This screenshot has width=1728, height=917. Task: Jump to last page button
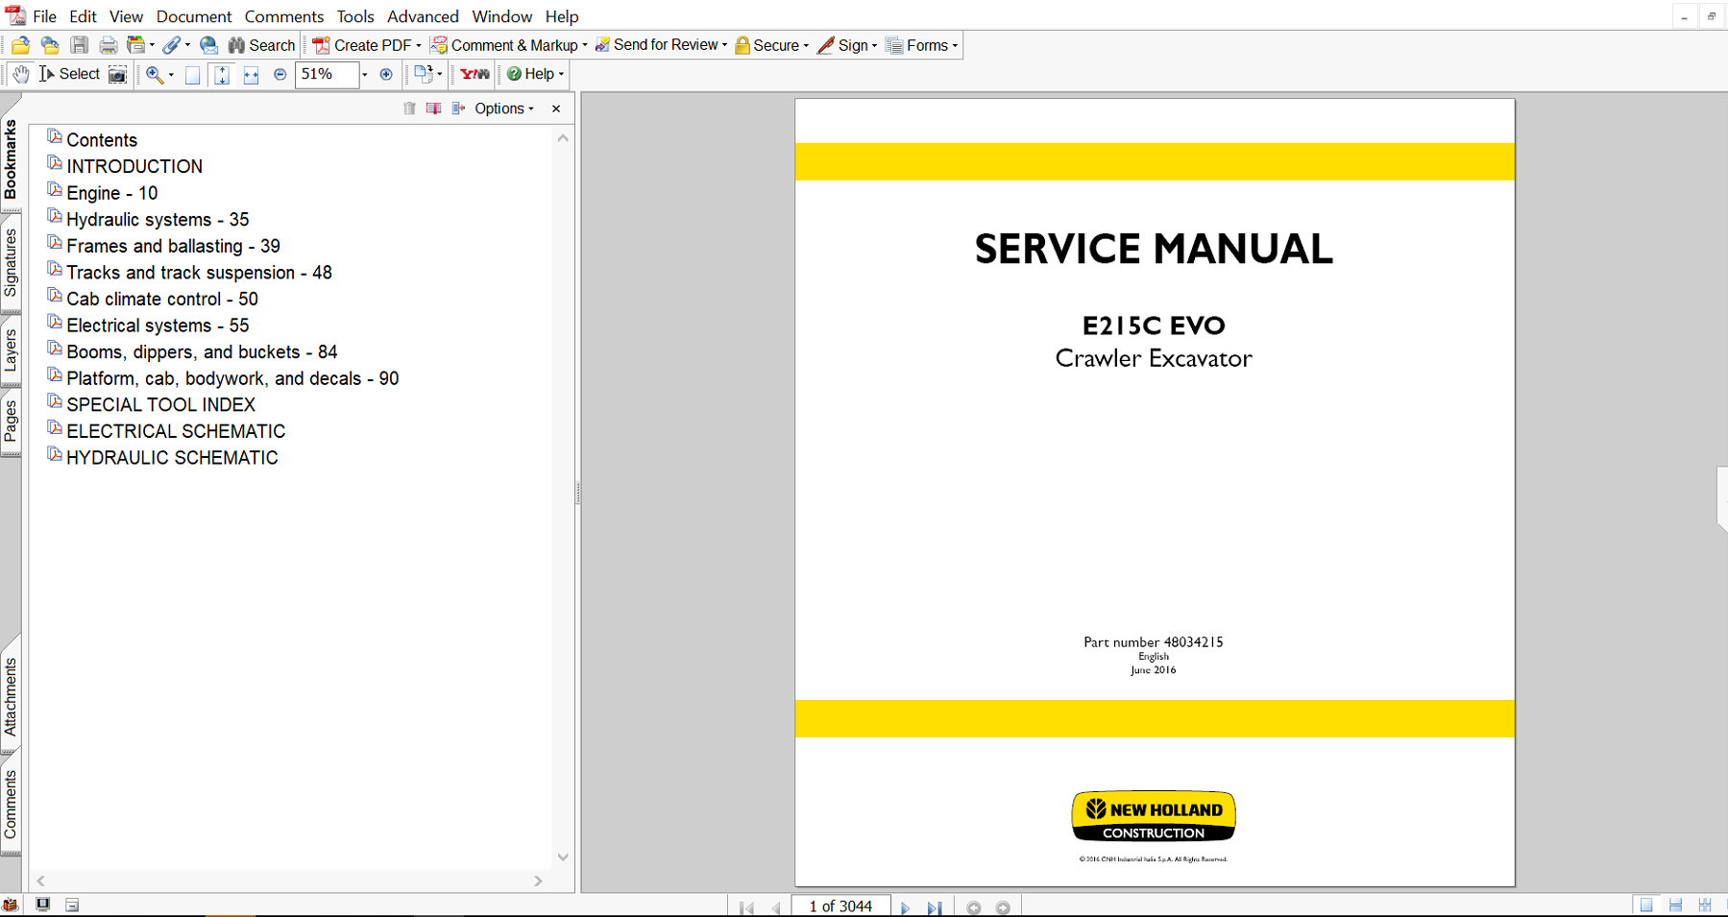tap(935, 907)
